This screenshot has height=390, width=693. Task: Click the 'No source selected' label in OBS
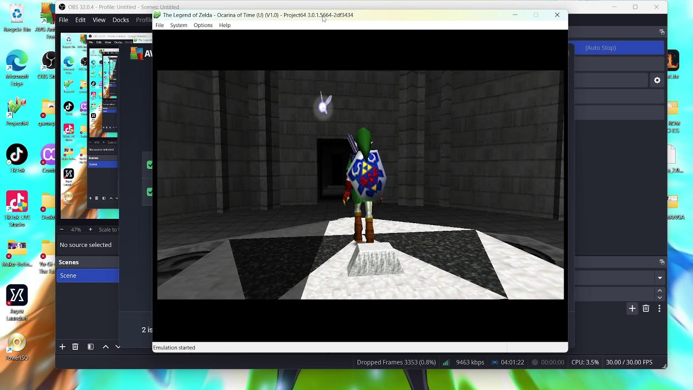86,245
